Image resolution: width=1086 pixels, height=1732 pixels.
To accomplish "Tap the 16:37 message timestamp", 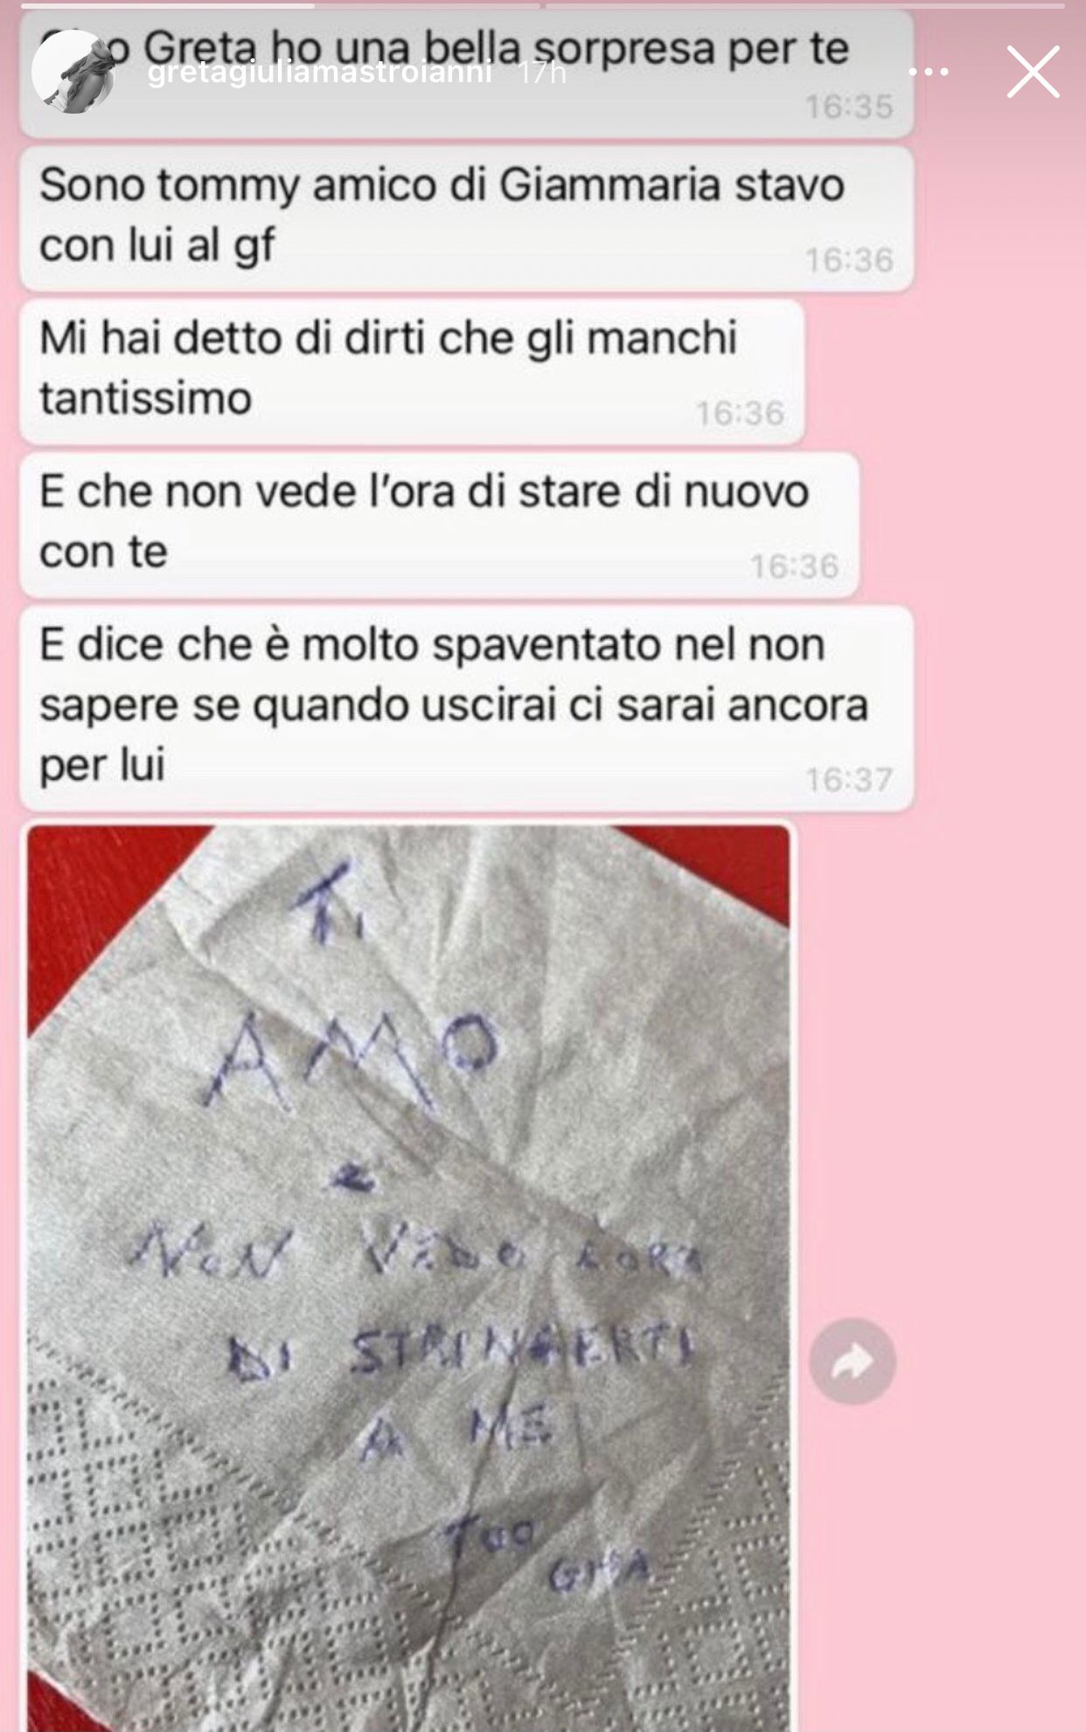I will (849, 779).
